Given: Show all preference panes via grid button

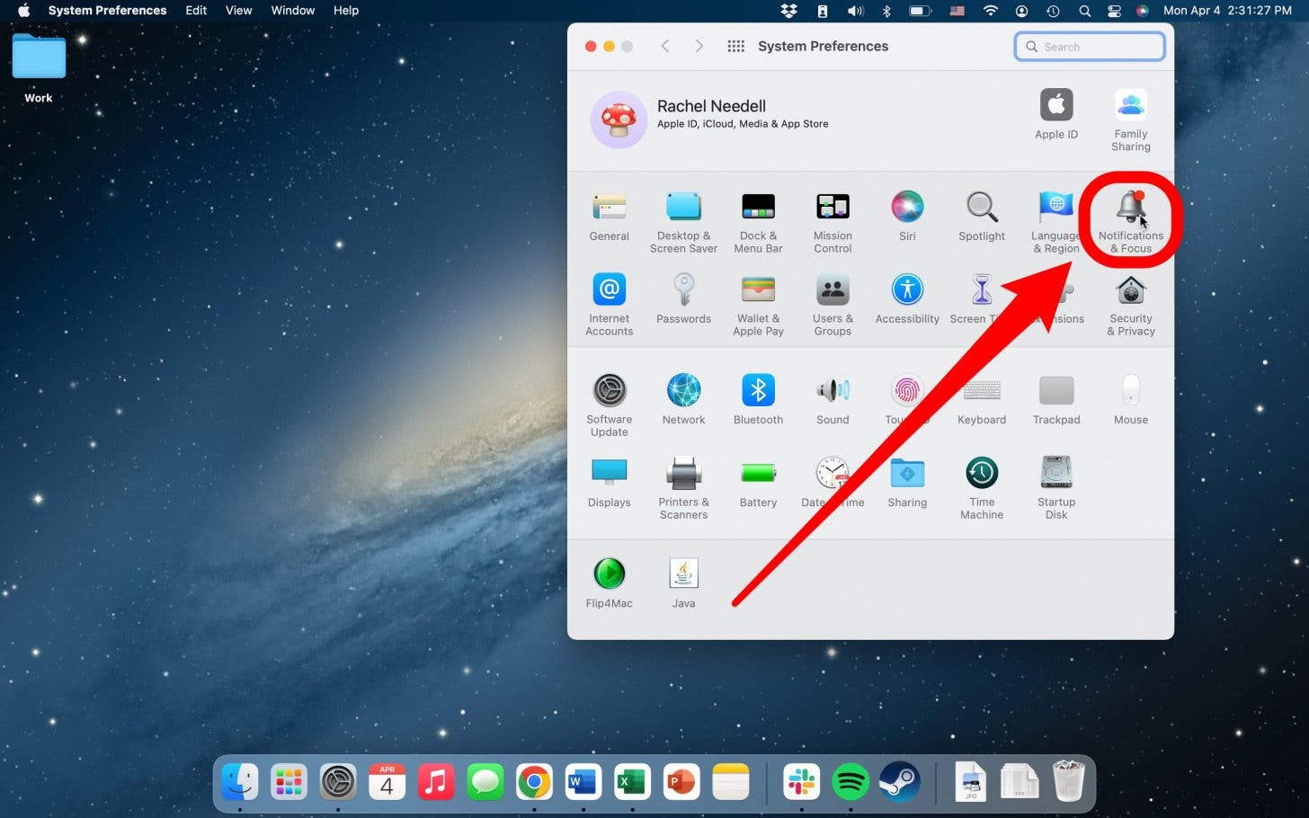Looking at the screenshot, I should pyautogui.click(x=735, y=46).
